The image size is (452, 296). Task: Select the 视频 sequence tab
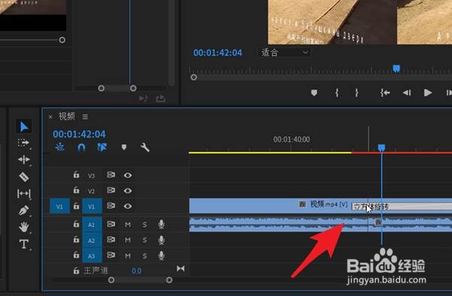[x=67, y=116]
